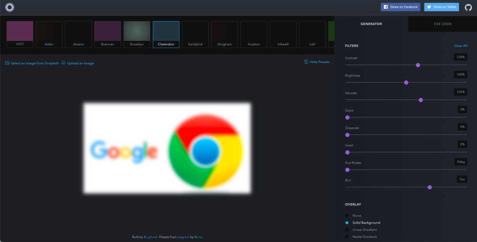Select the Solid Background overlay option
The width and height of the screenshot is (477, 242).
click(363, 223)
